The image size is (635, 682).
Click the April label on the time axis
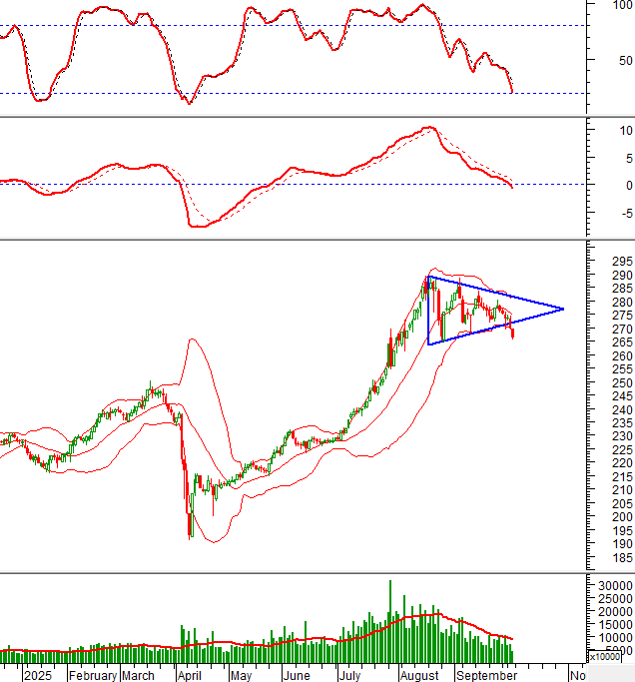[190, 675]
